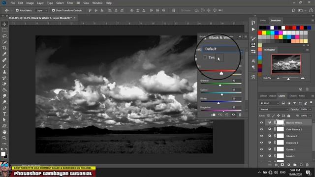The width and height of the screenshot is (315, 177).
Task: Click the Blues slider handle
Action: click(x=219, y=103)
